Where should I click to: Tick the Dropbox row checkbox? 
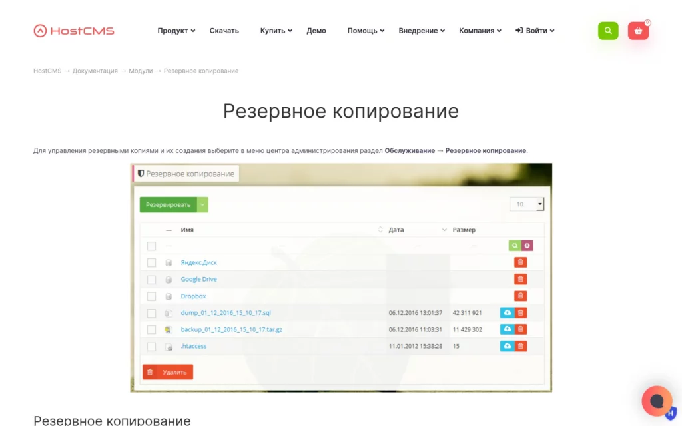(151, 296)
